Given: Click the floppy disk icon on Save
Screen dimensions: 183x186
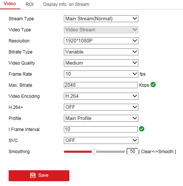Looking at the screenshot, I should coord(33,175).
